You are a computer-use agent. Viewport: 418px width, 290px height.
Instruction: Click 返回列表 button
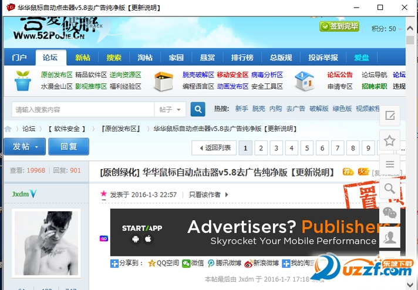tap(214, 148)
